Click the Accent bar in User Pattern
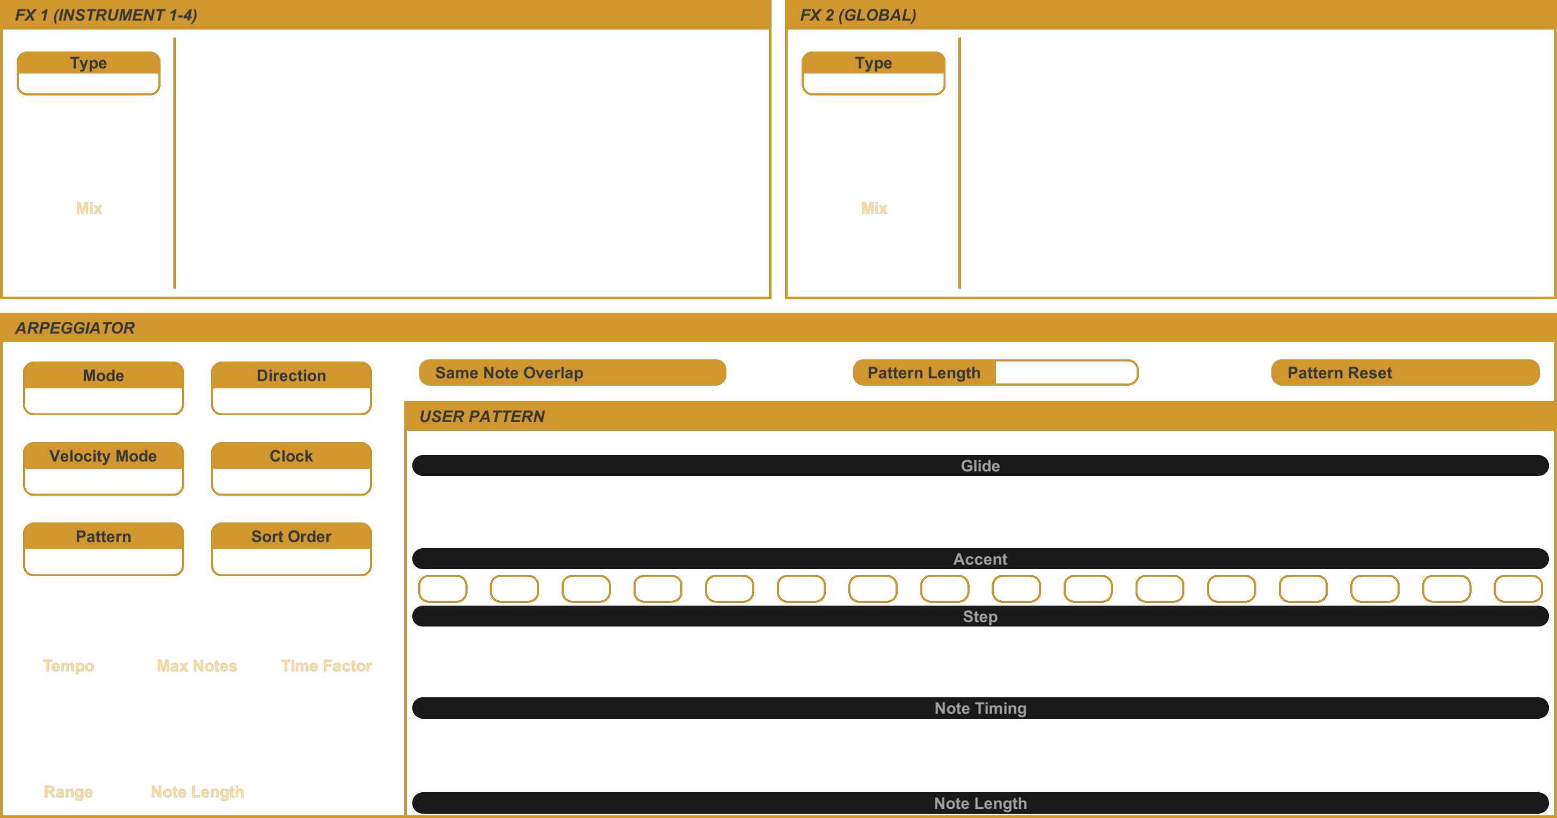 point(980,559)
